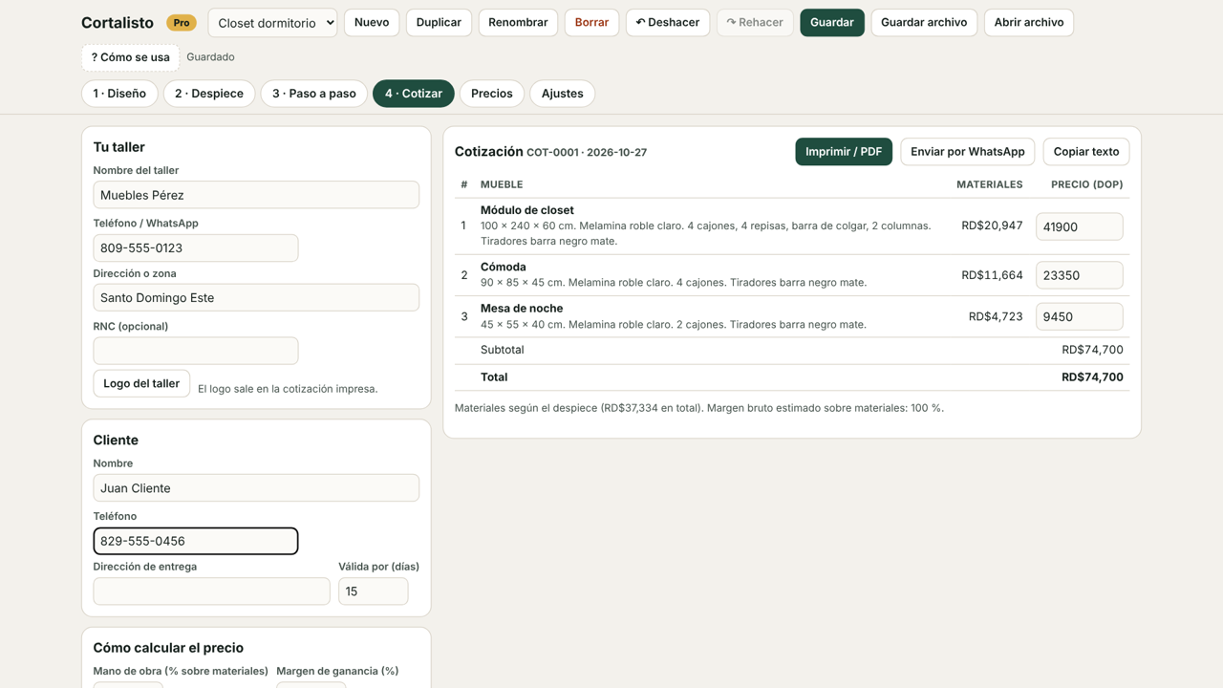1223x688 pixels.
Task: Click 'Enviar por WhatsApp'
Action: point(967,152)
